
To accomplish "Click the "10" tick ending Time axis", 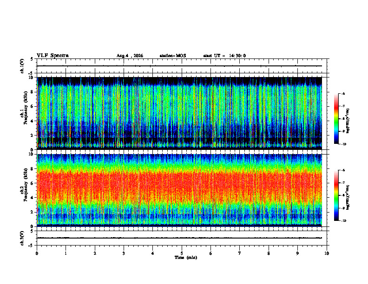I will (x=327, y=253).
